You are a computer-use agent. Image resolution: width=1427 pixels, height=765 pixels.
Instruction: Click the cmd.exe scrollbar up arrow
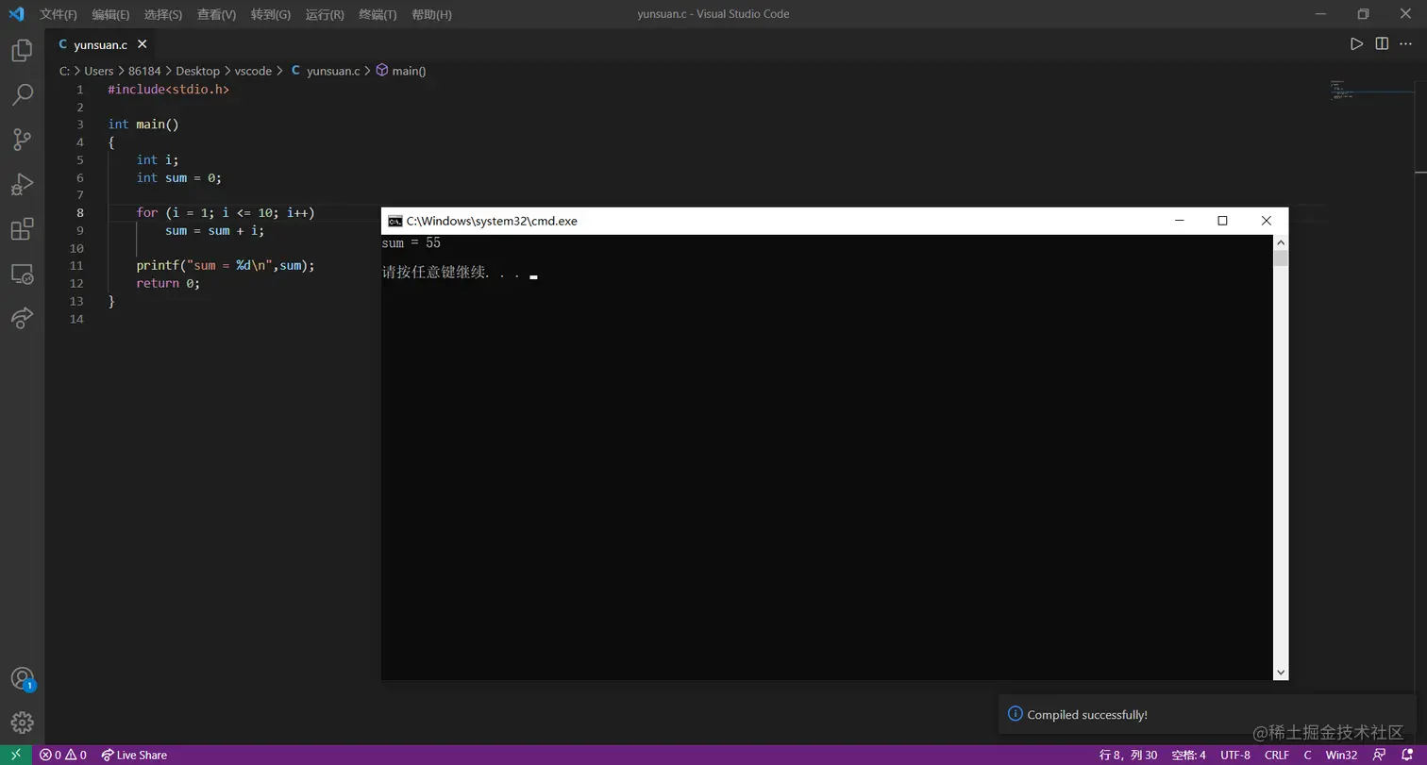pos(1281,242)
